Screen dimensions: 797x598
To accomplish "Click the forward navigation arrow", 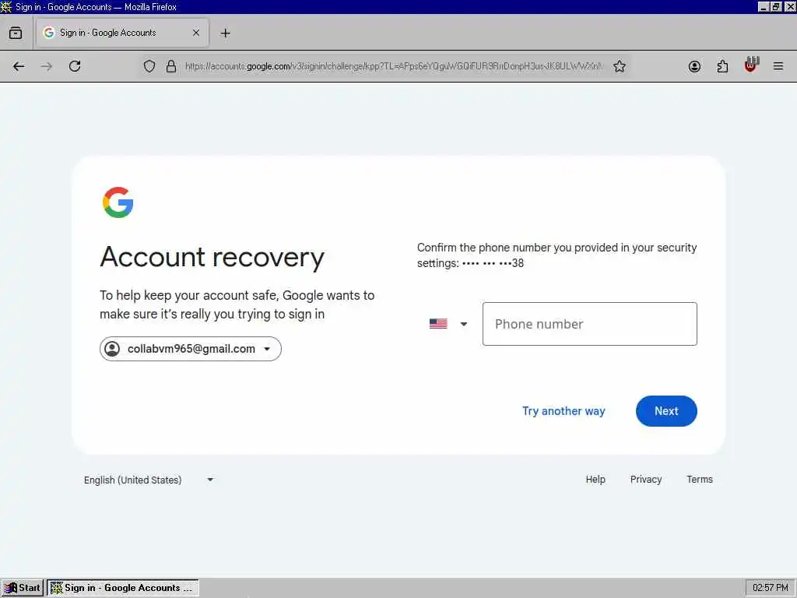I will [46, 66].
